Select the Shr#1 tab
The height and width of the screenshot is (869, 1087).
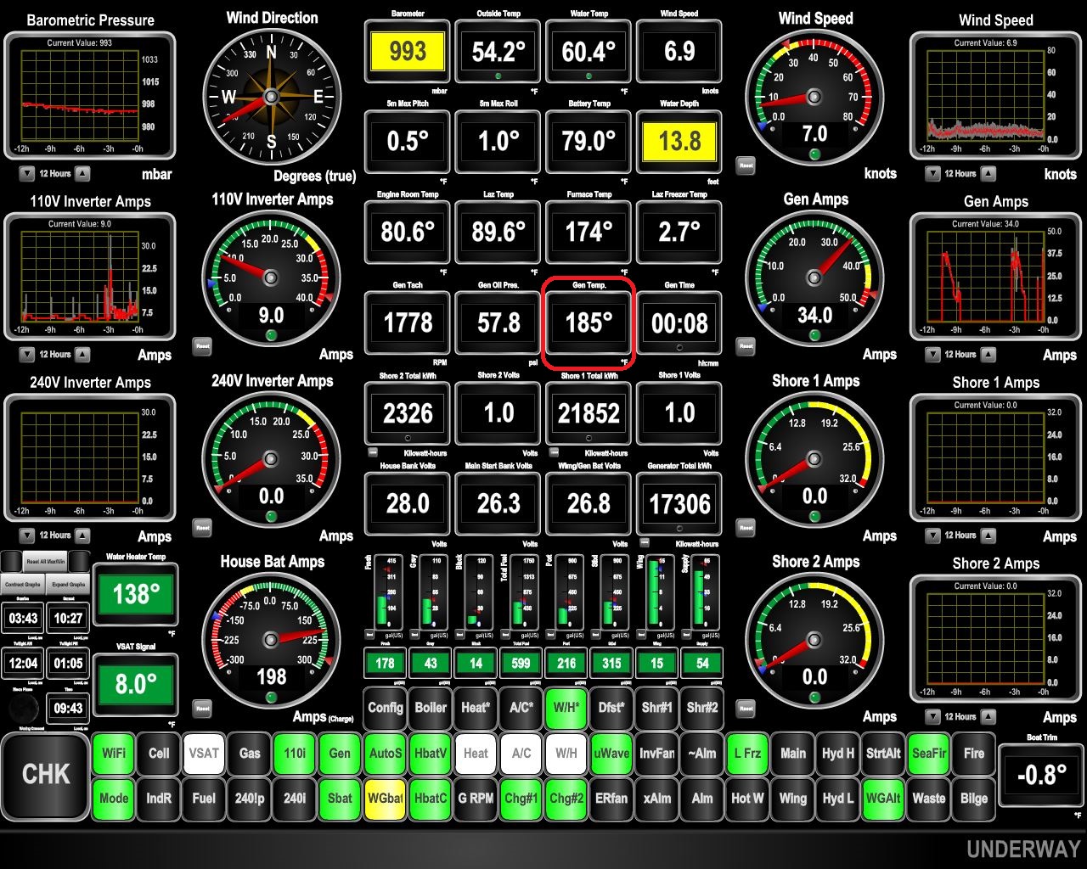657,708
